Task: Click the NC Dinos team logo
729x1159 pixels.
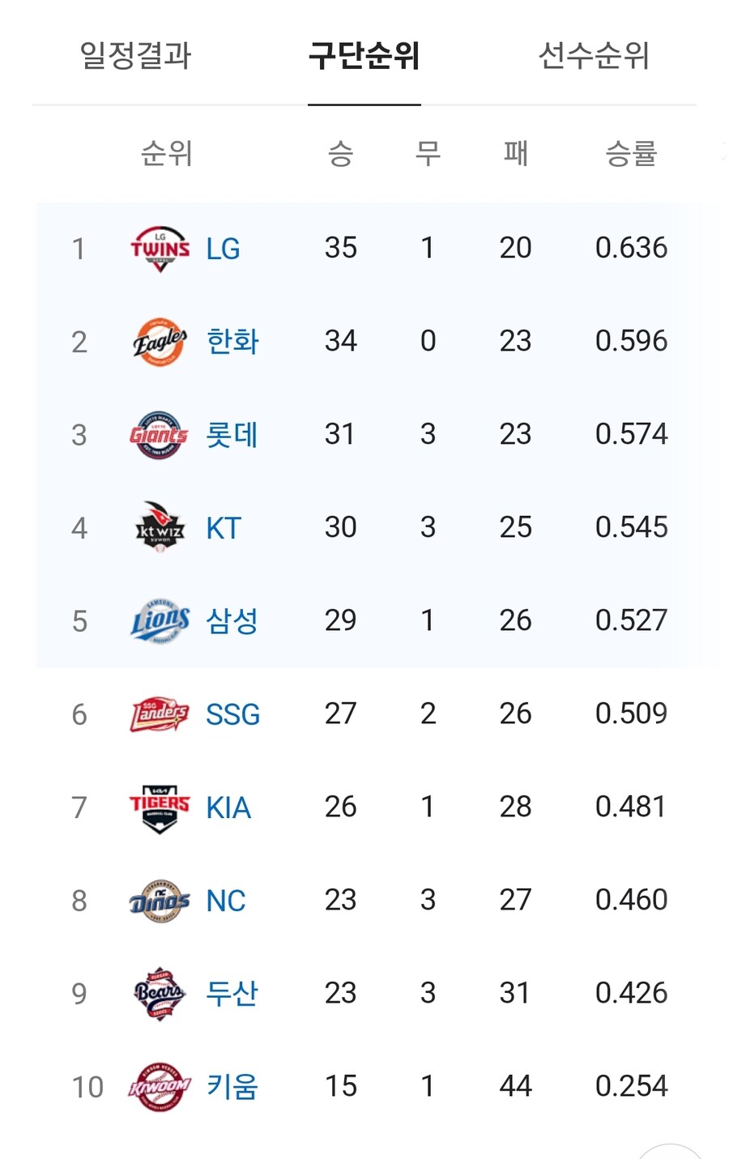Action: (160, 901)
